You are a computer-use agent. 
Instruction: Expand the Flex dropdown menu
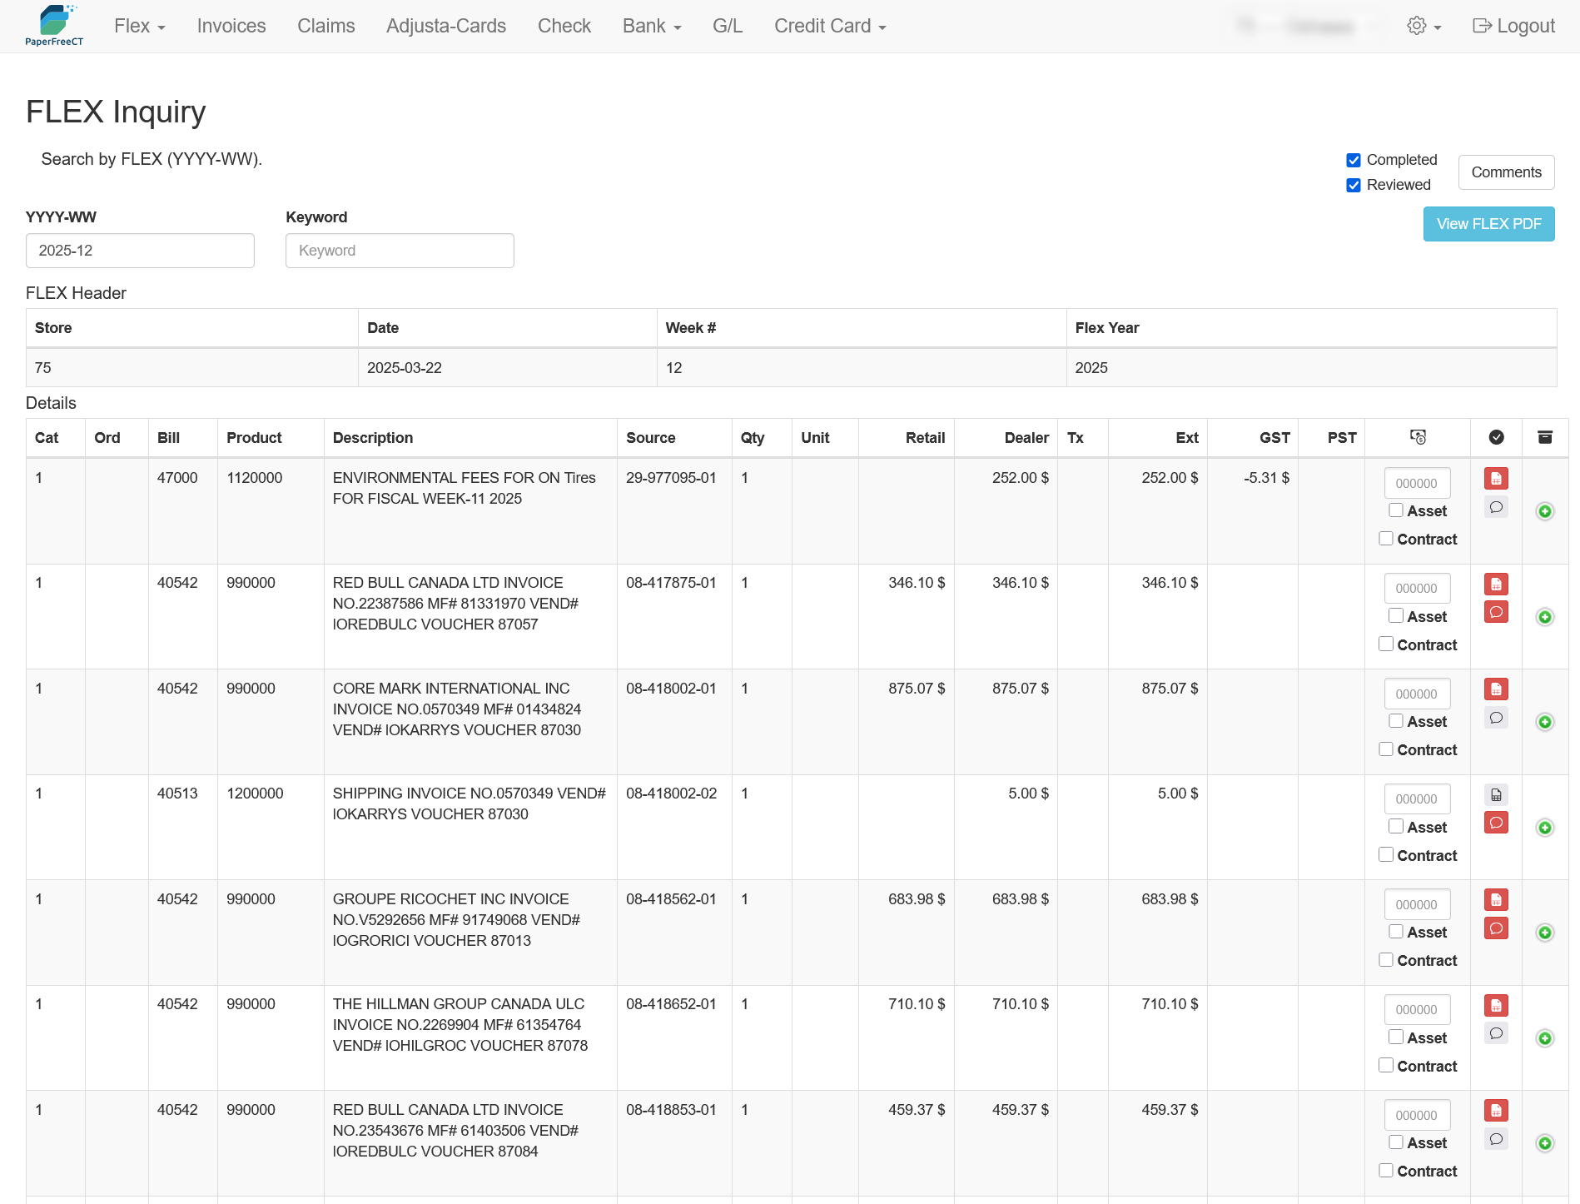(139, 26)
